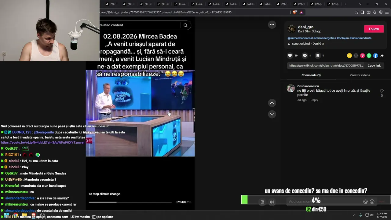Focus the browser address bar URL
This screenshot has height=220, width=391.
(166, 12)
